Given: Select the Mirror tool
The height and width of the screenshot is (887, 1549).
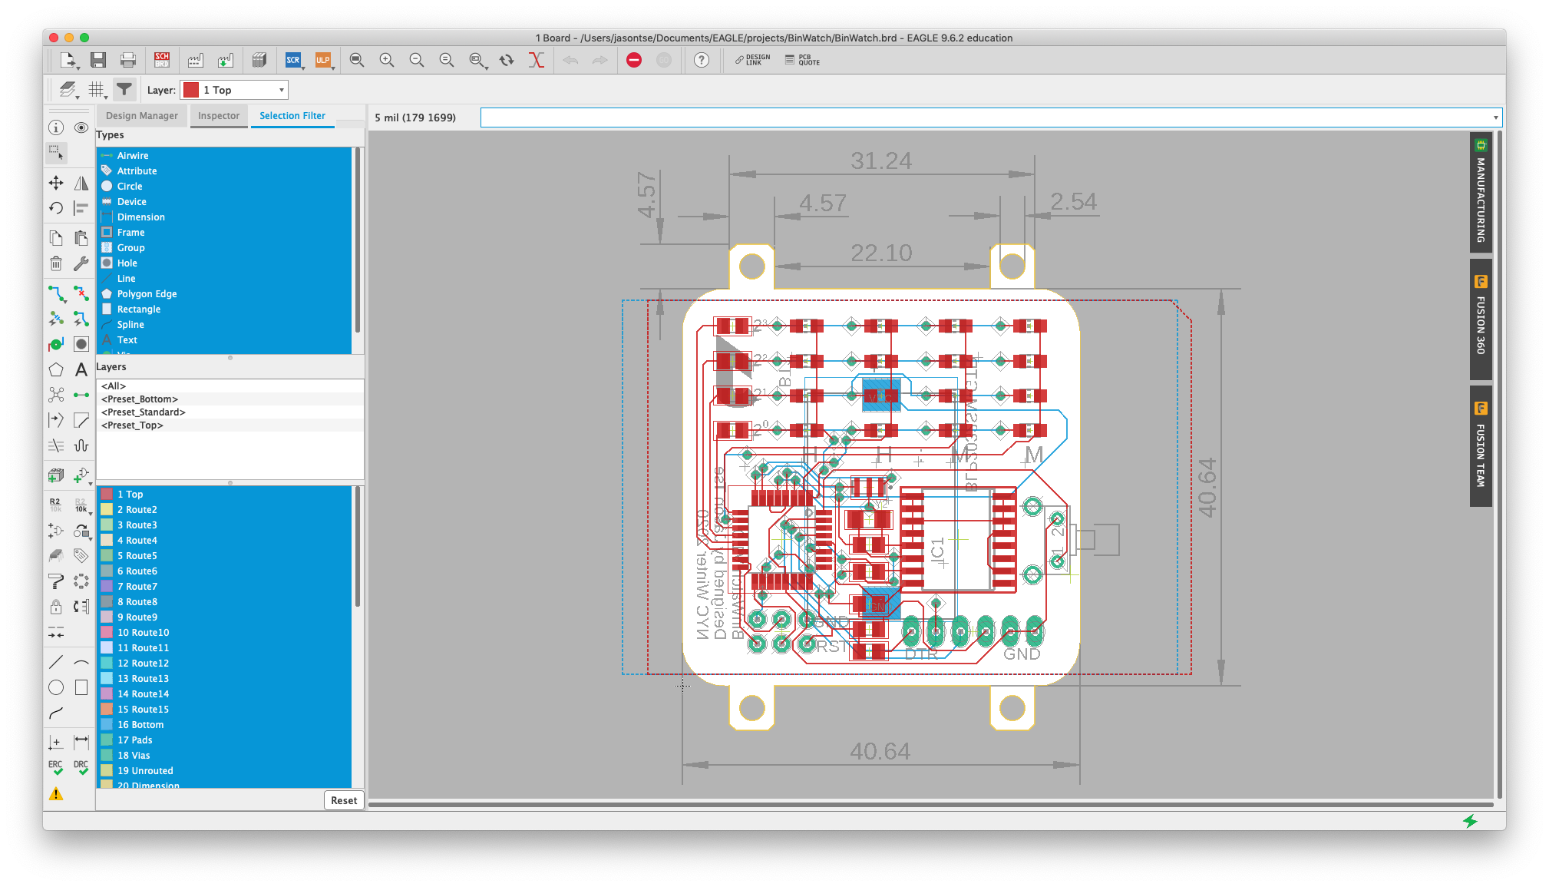Looking at the screenshot, I should pyautogui.click(x=81, y=183).
